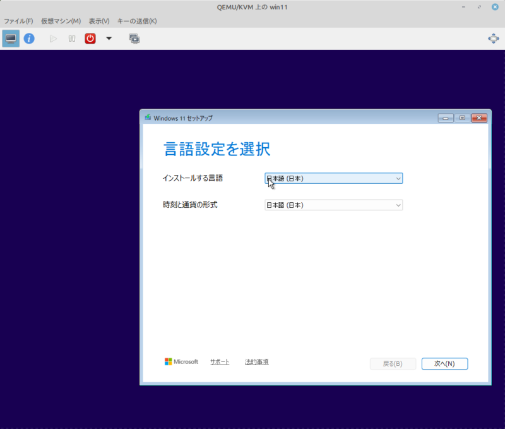The width and height of the screenshot is (505, 429).
Task: Click the Microsoft logo
Action: 181,362
